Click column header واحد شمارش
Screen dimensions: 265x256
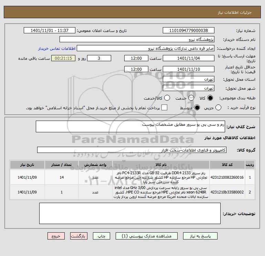pyautogui.click(x=95, y=165)
